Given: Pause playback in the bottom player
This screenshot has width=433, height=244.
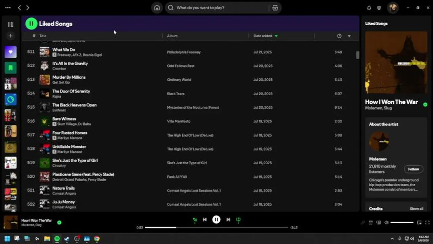Looking at the screenshot, I should [x=216, y=220].
